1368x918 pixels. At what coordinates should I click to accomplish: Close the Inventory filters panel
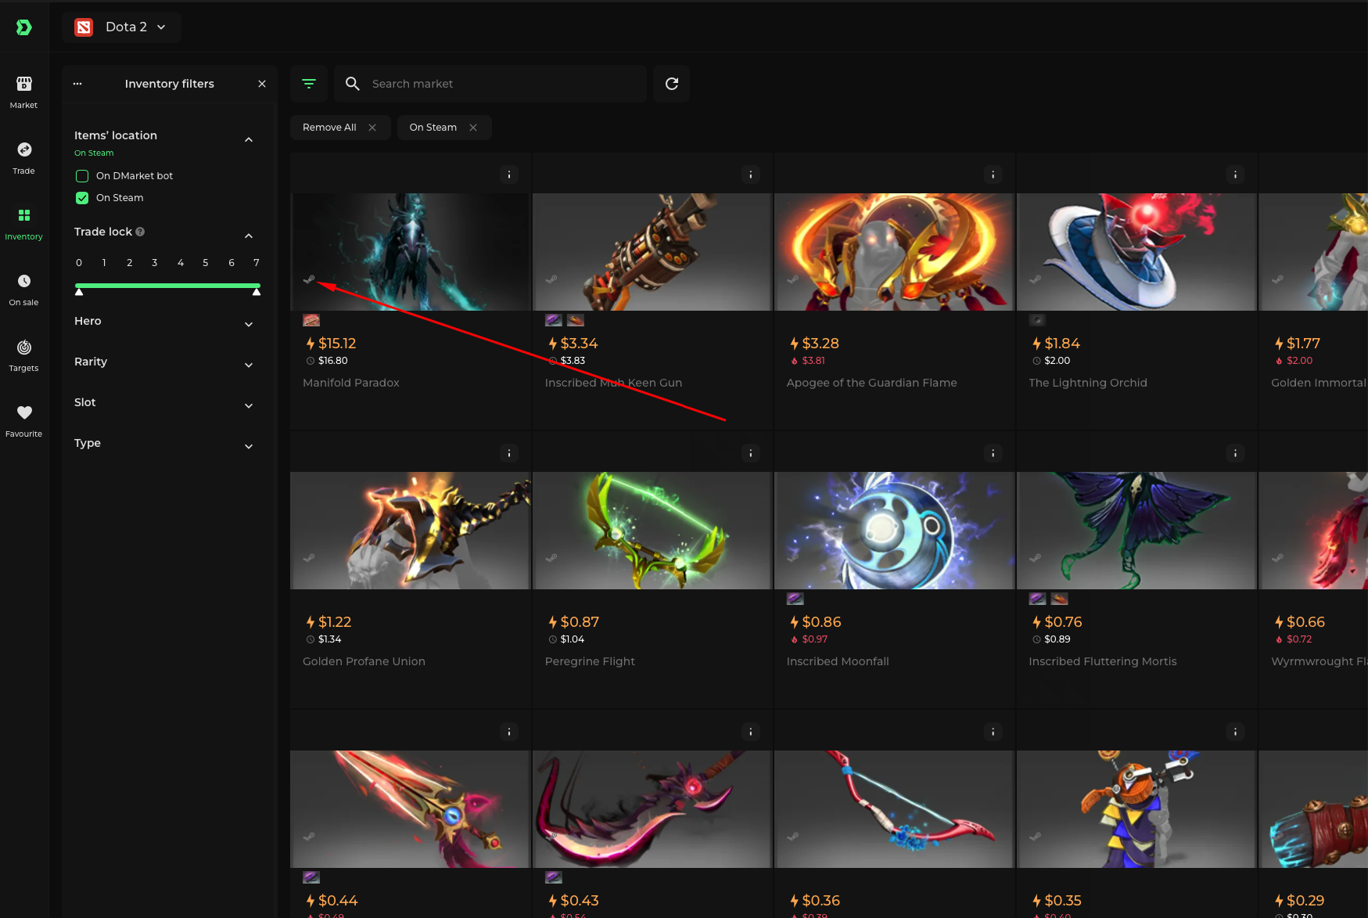[x=262, y=84]
